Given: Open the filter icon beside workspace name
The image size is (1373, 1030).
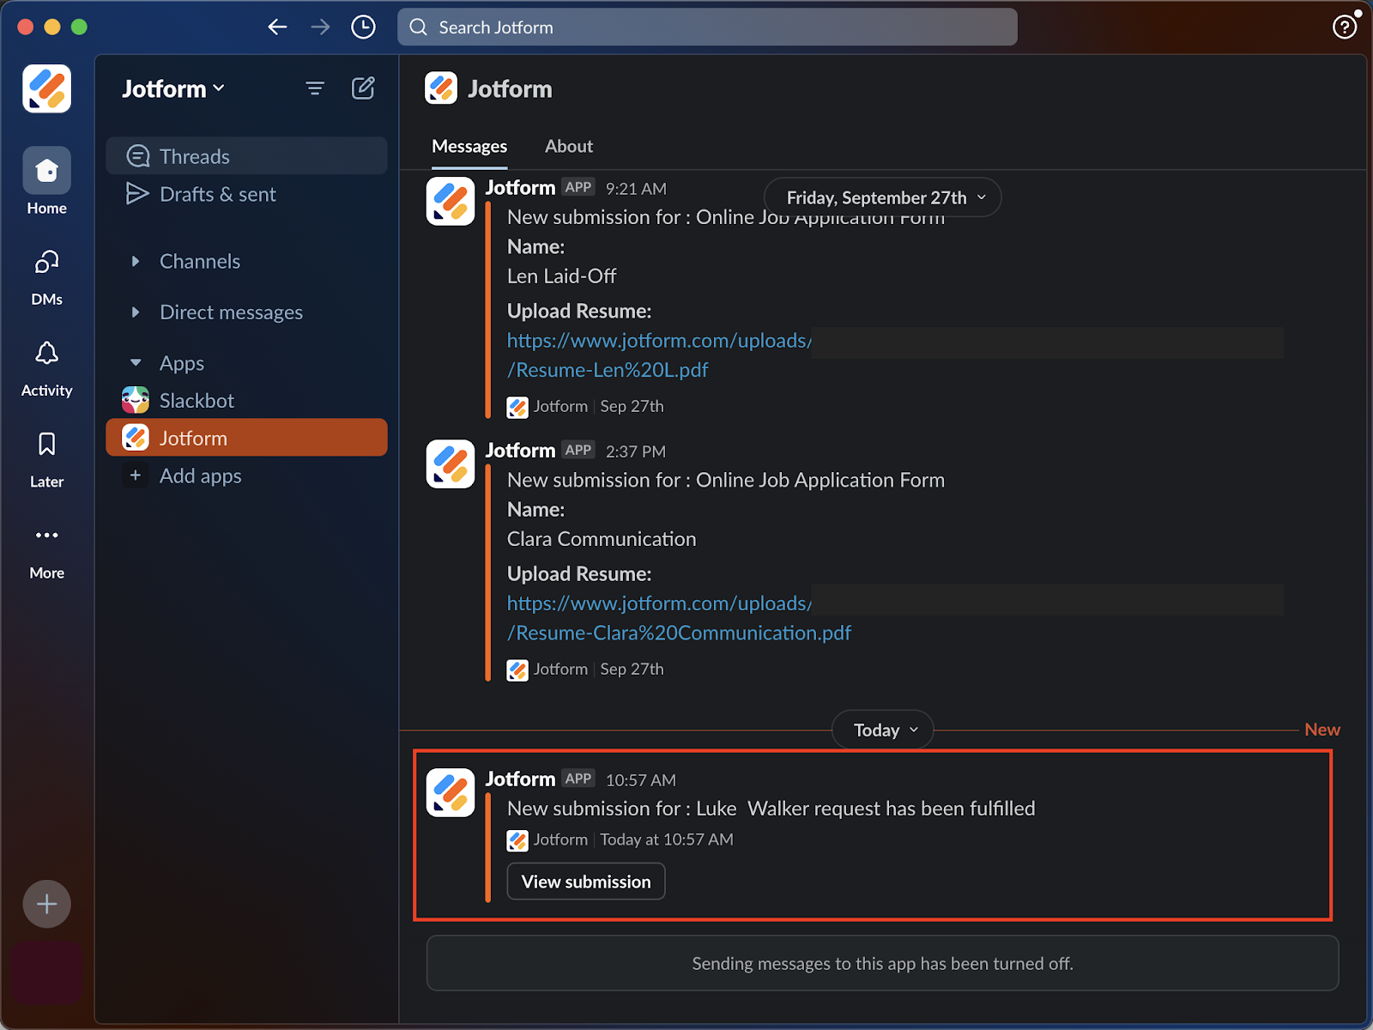Looking at the screenshot, I should click(x=315, y=88).
